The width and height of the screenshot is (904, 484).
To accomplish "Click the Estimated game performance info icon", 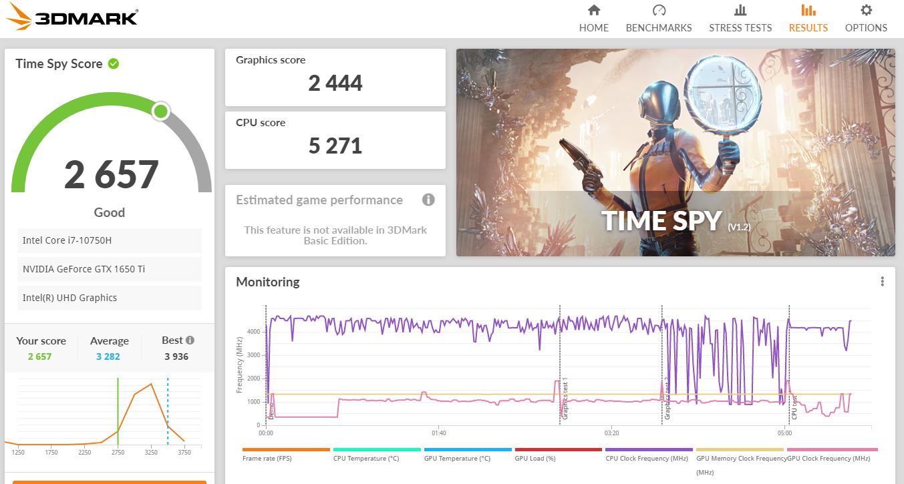I will [x=428, y=200].
